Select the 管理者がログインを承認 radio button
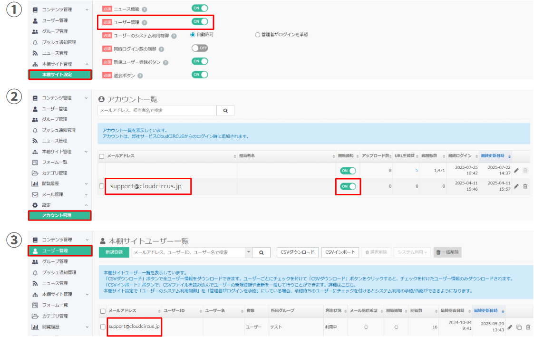The width and height of the screenshot is (534, 337). pos(258,35)
